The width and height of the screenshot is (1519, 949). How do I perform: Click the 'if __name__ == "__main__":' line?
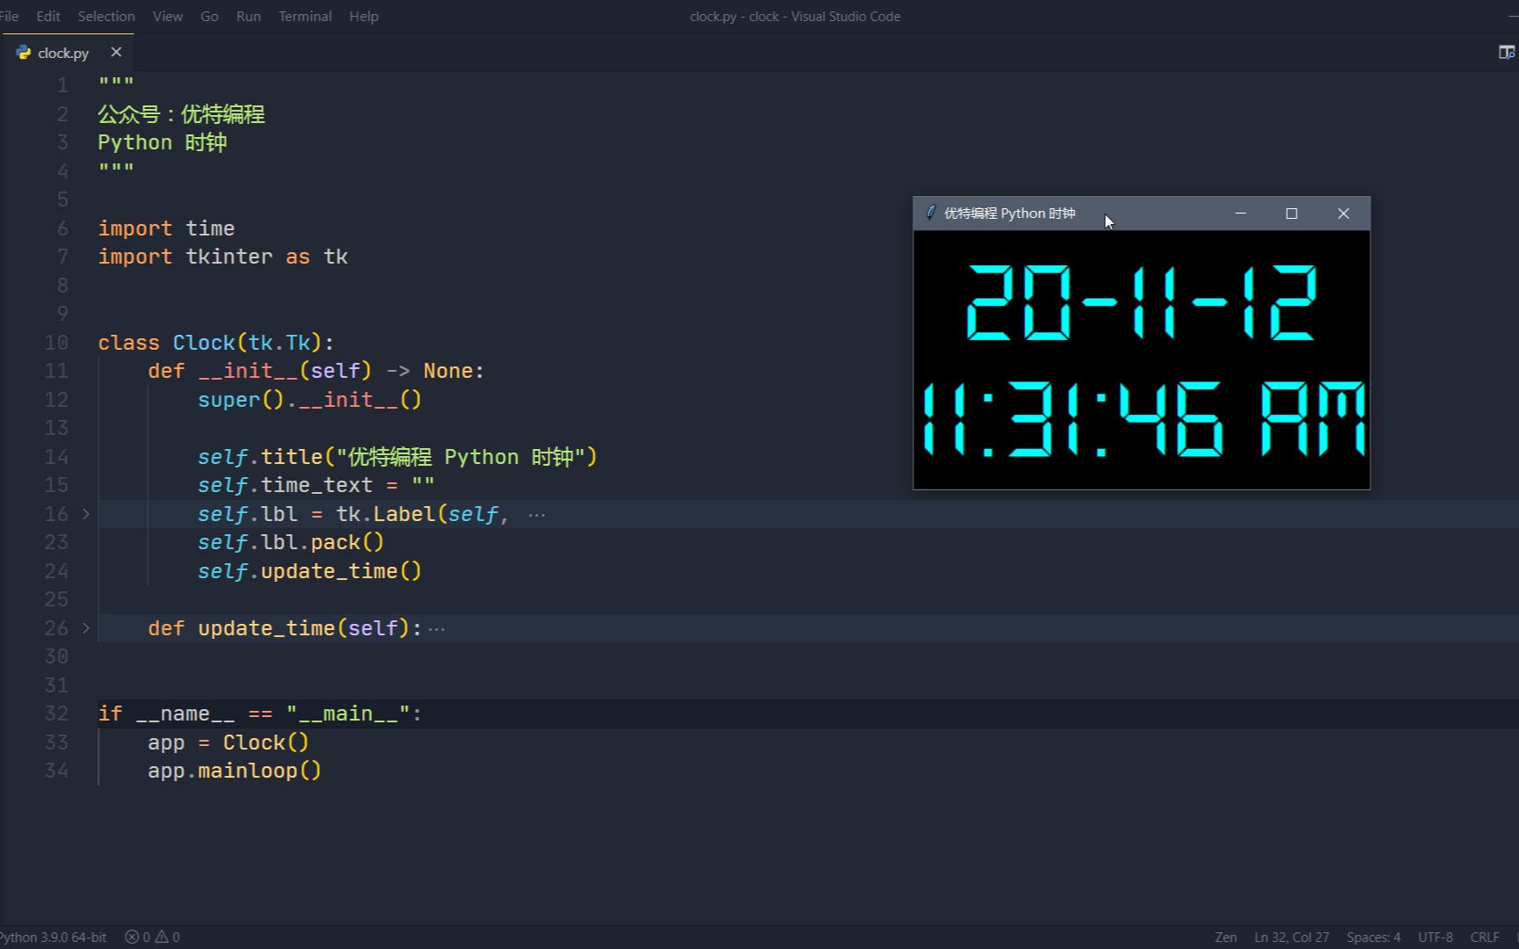point(260,714)
